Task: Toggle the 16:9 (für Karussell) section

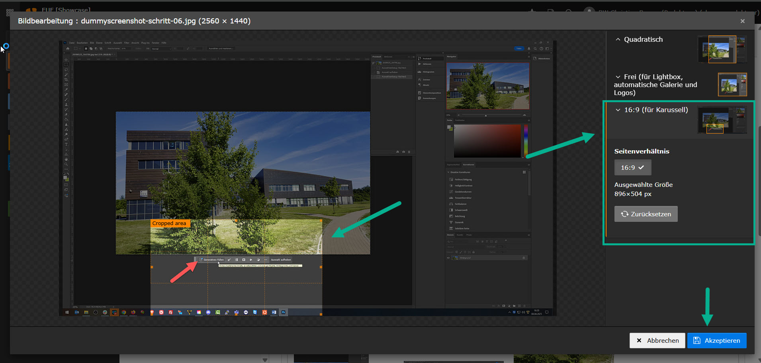Action: click(618, 110)
